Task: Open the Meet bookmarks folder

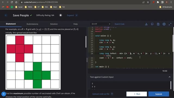Action: coord(54,7)
